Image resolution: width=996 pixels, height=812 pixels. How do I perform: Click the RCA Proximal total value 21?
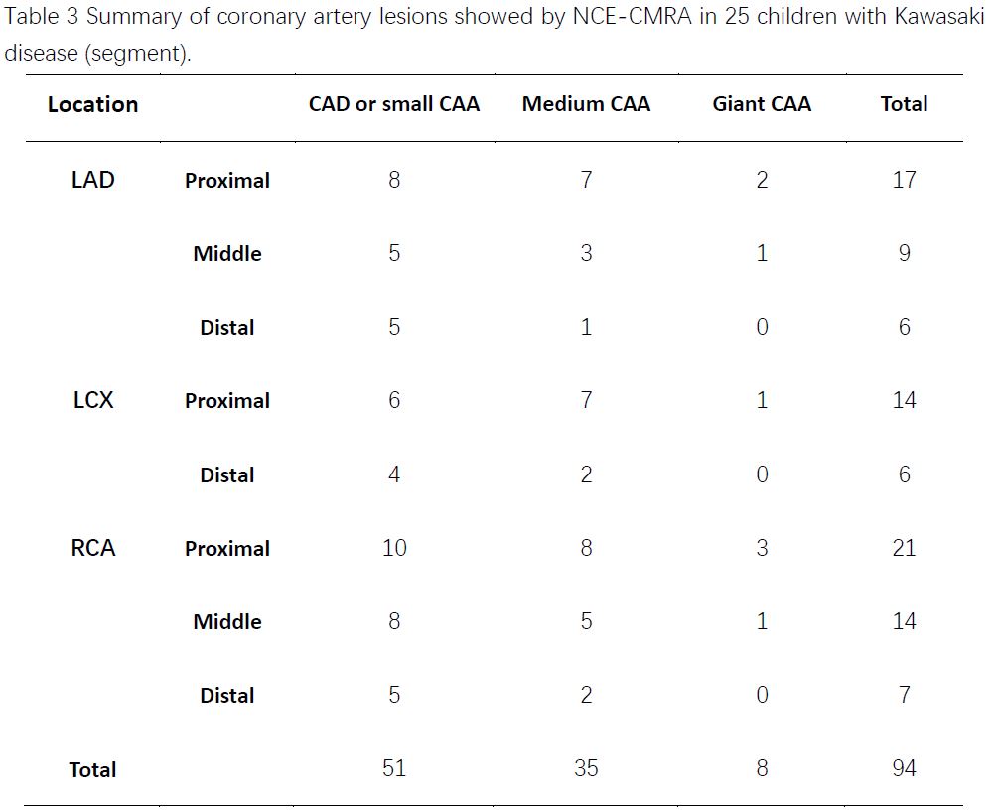coord(904,548)
